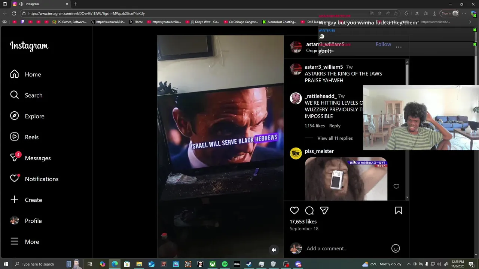
Task: Open the browser Settings and more menu
Action: pos(464,13)
